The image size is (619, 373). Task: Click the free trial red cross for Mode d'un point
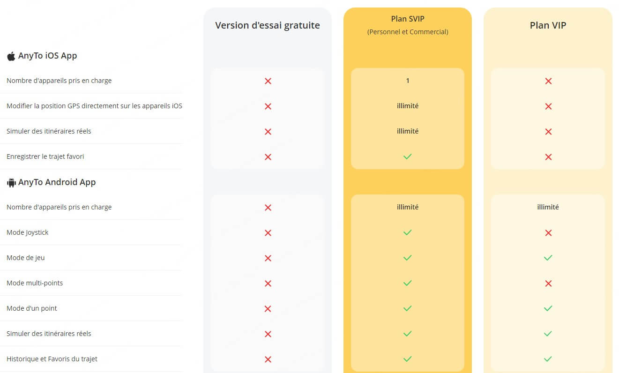pyautogui.click(x=268, y=309)
